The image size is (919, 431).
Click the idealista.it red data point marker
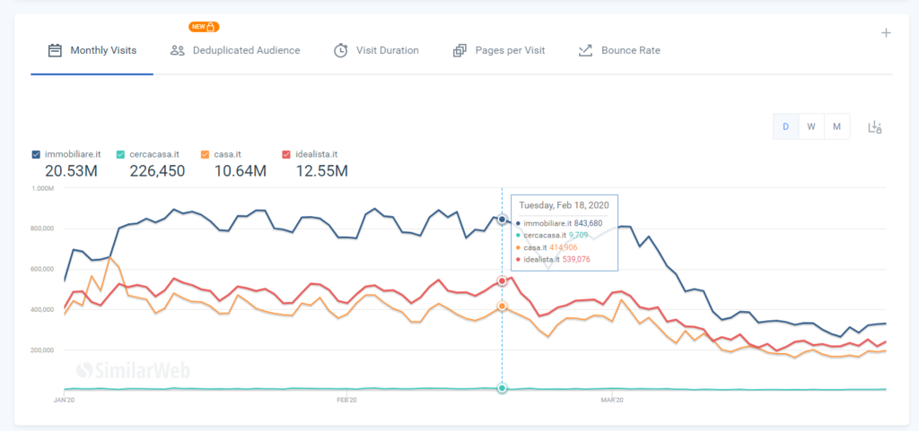(502, 281)
